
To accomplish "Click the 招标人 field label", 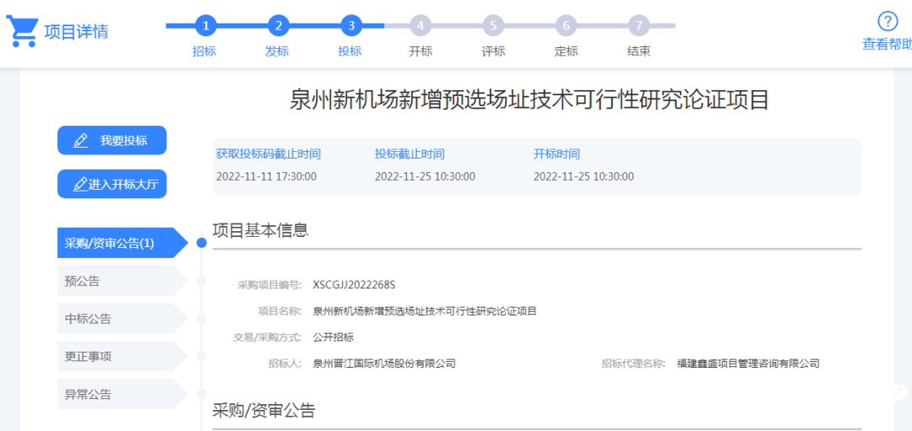I will 285,364.
